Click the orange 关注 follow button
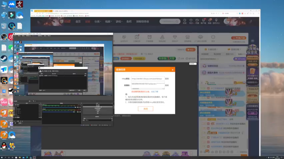The height and width of the screenshot is (159, 284). [191, 49]
